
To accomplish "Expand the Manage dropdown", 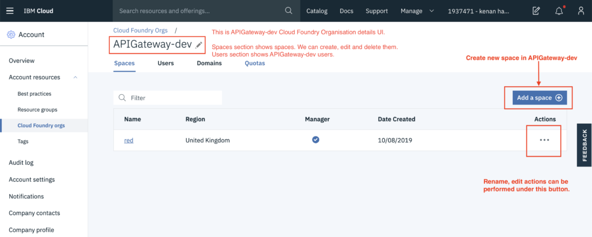I will (x=417, y=11).
